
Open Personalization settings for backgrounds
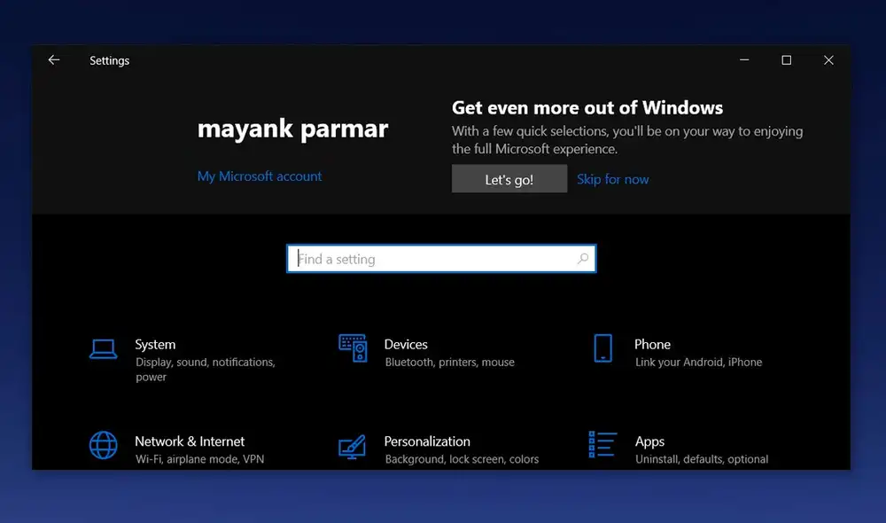[x=427, y=441]
